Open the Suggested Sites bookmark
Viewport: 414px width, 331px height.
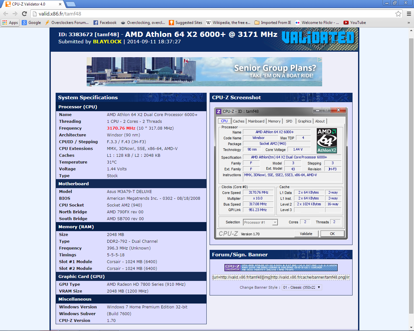pos(186,23)
